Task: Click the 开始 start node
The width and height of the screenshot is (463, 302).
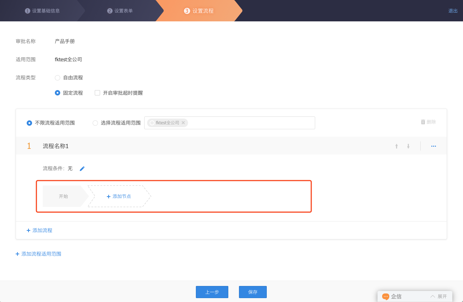Action: point(65,196)
